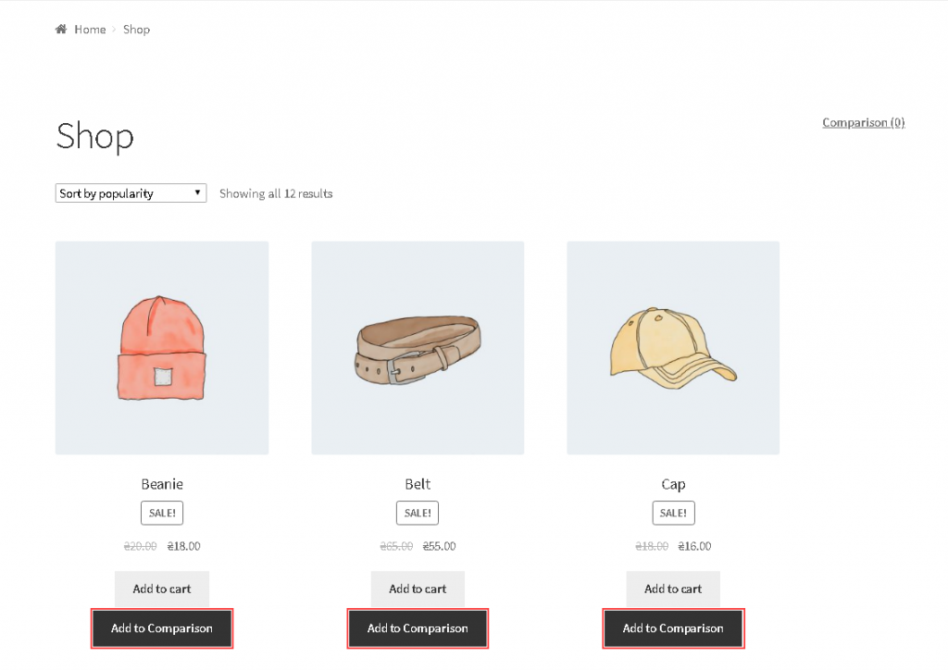
Task: Open the Comparison (0) page link
Action: 863,121
